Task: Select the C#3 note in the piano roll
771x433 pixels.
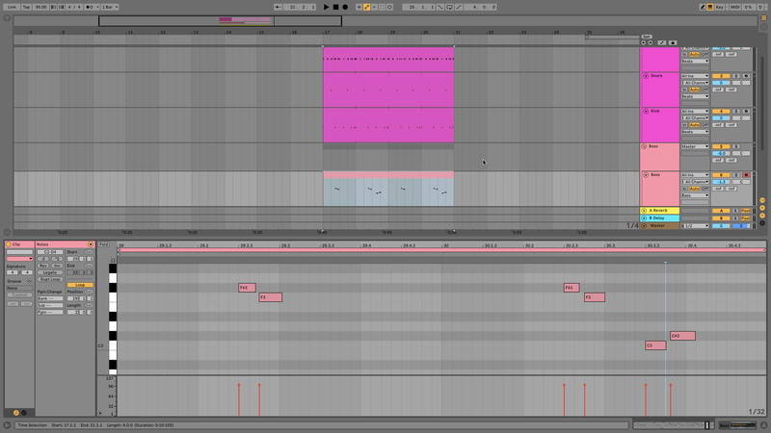Action: pos(682,336)
